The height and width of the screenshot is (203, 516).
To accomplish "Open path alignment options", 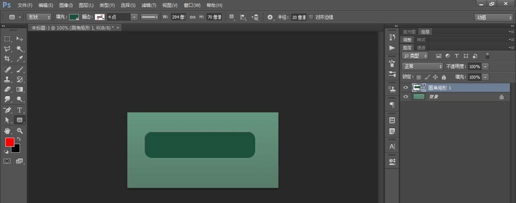I will pyautogui.click(x=243, y=17).
